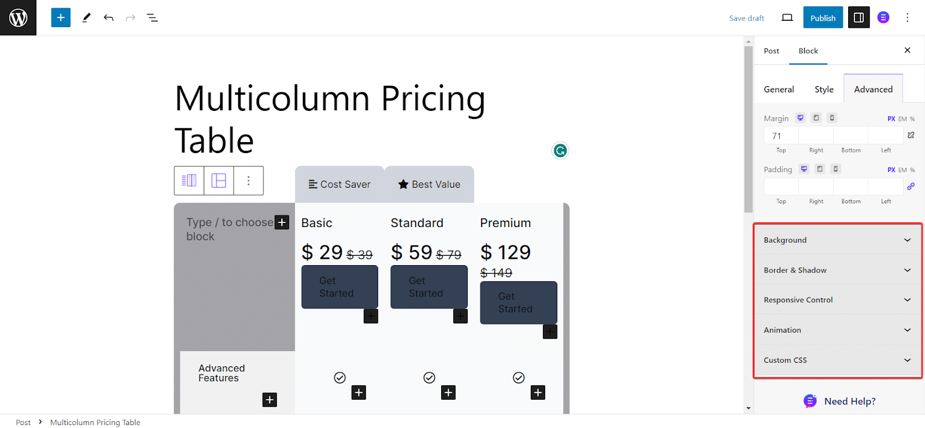Expand the Background section
The width and height of the screenshot is (925, 428).
pos(837,240)
